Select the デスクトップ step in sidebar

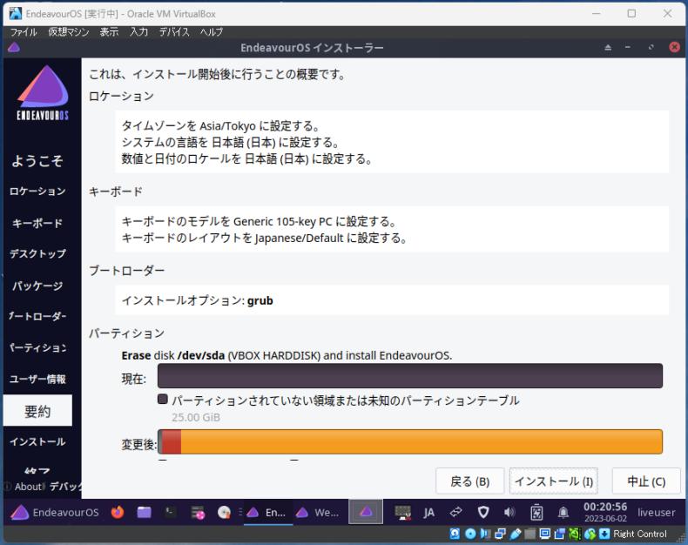[37, 253]
